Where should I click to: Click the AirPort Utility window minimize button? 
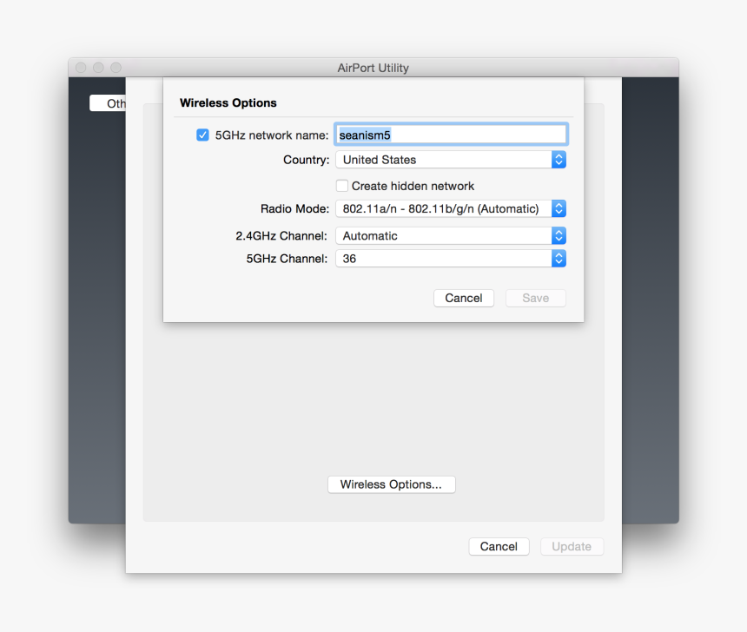[99, 68]
